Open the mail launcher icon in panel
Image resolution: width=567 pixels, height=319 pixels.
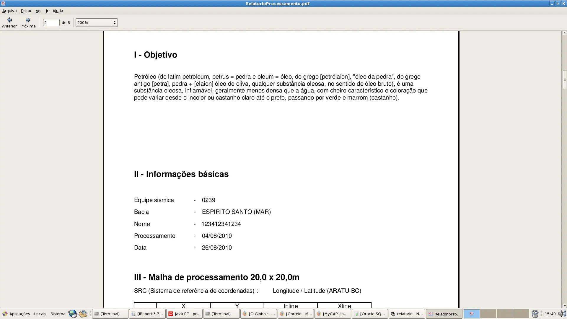83,314
